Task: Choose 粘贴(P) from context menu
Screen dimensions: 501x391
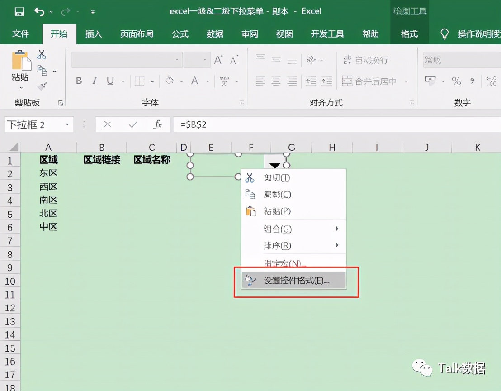Action: (293, 211)
